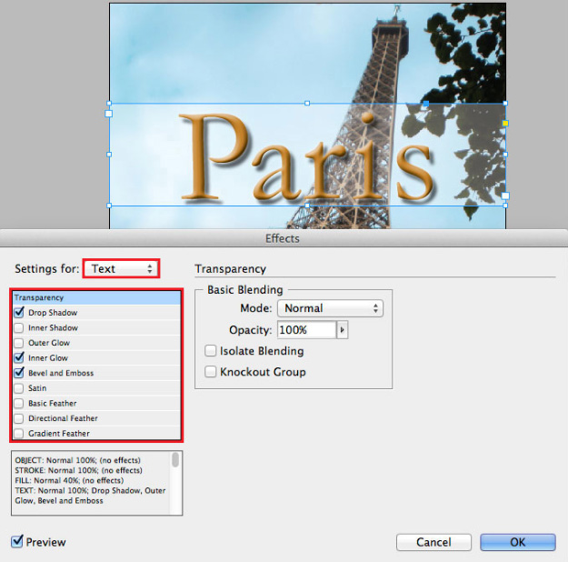Click the Inner Glow label in the list
Screen dimensions: 568x562
tap(48, 358)
